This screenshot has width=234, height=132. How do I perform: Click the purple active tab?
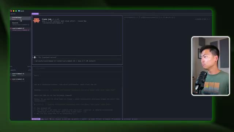tap(35, 14)
